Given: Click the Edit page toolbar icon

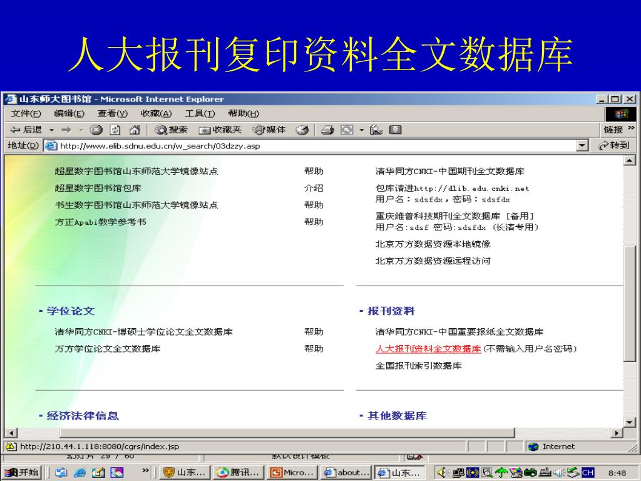Looking at the screenshot, I should (376, 130).
